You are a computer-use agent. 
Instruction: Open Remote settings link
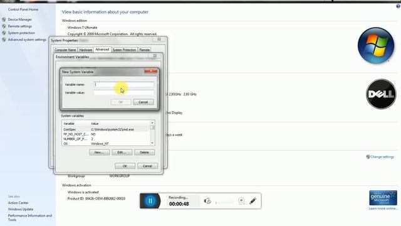(19, 26)
